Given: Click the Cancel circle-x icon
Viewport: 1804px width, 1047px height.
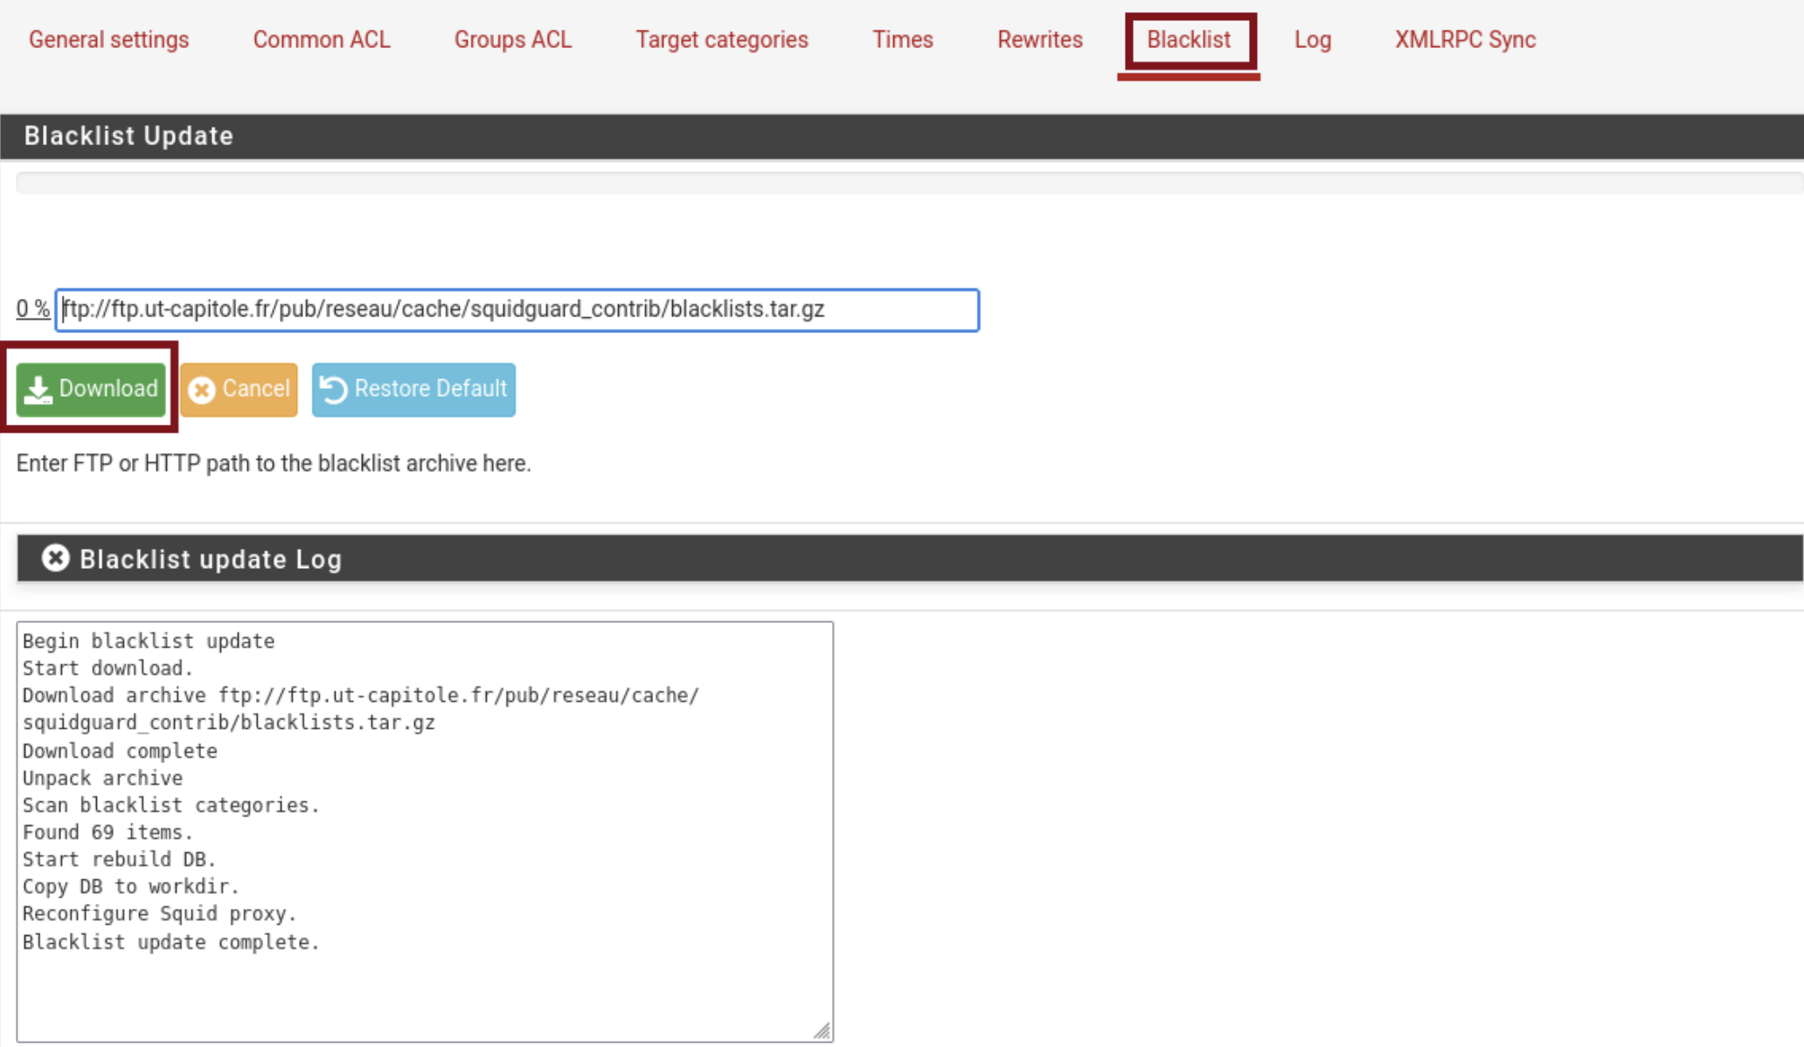Looking at the screenshot, I should coord(202,390).
